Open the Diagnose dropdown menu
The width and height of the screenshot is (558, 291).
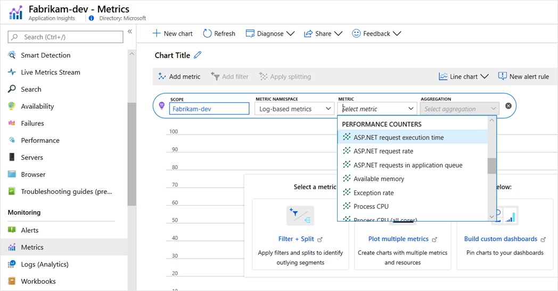[270, 34]
